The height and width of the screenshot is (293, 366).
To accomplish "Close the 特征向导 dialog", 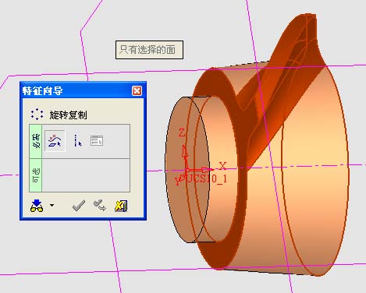I will [137, 91].
